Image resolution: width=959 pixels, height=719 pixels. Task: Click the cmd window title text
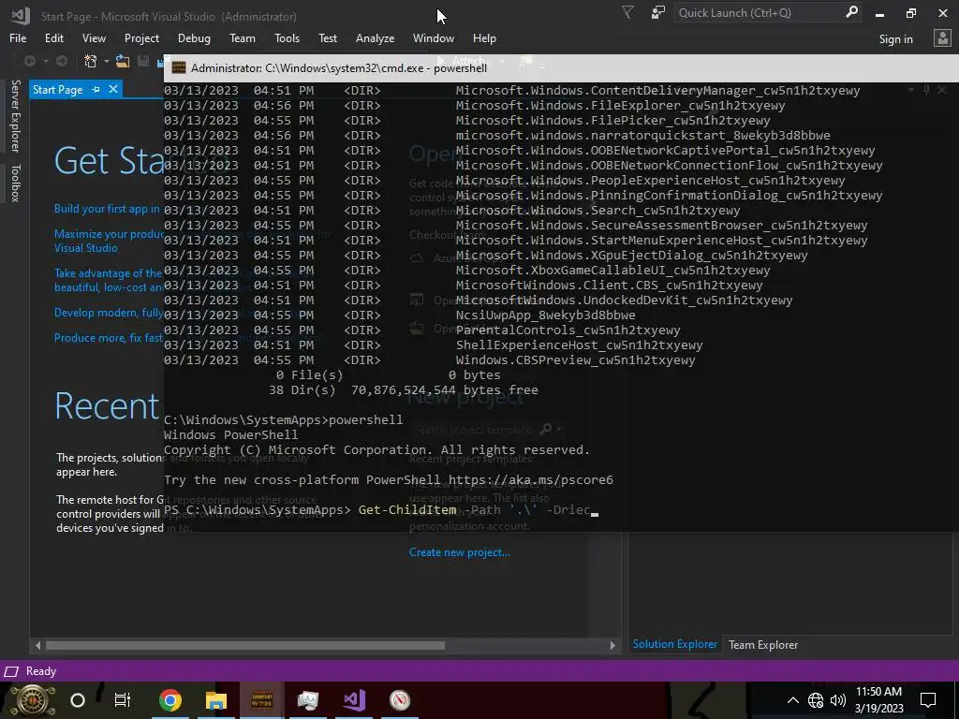point(339,67)
